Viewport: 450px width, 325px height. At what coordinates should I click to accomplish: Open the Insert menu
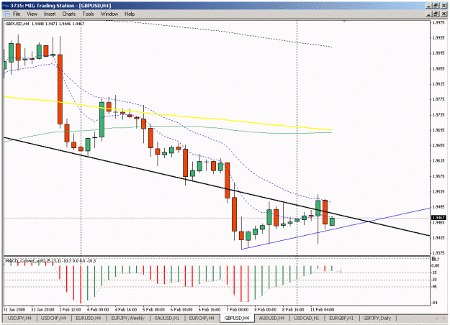click(x=50, y=14)
